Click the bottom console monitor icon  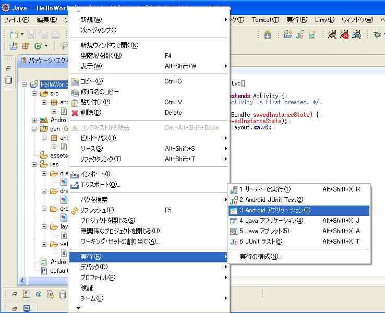[27, 308]
